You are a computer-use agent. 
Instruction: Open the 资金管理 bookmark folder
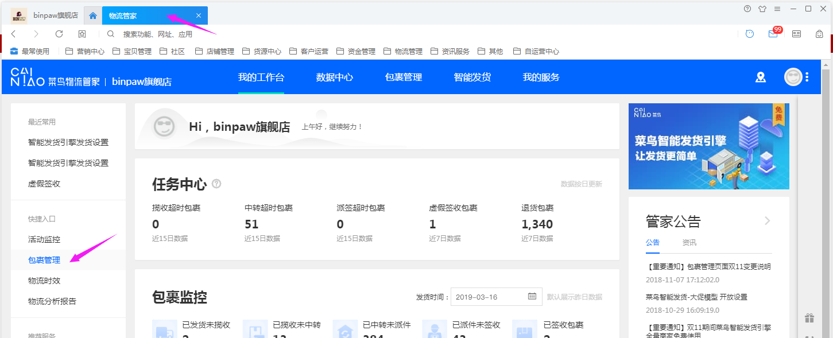[x=356, y=51]
